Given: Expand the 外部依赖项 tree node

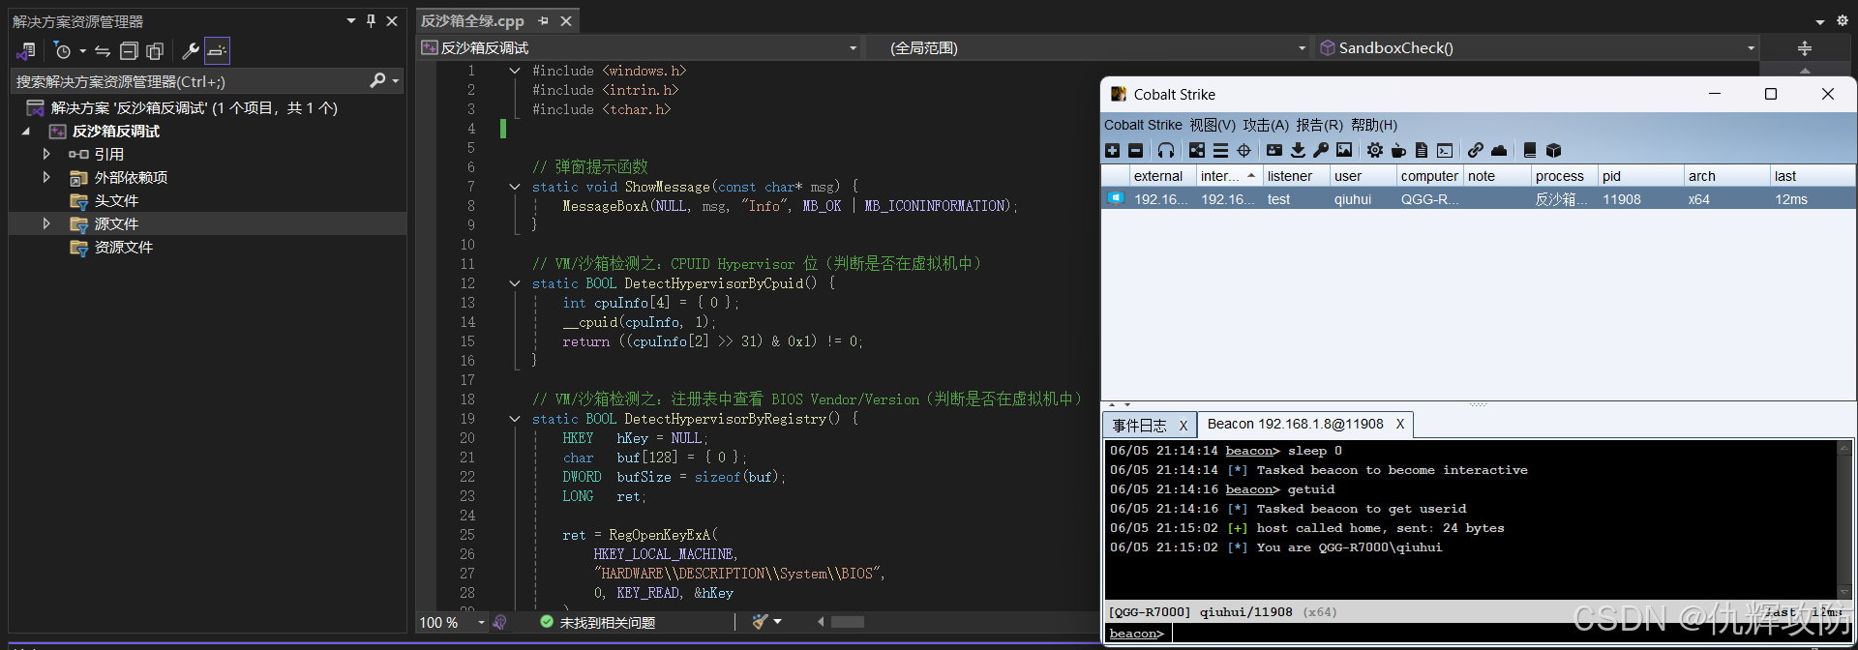Looking at the screenshot, I should pyautogui.click(x=45, y=177).
